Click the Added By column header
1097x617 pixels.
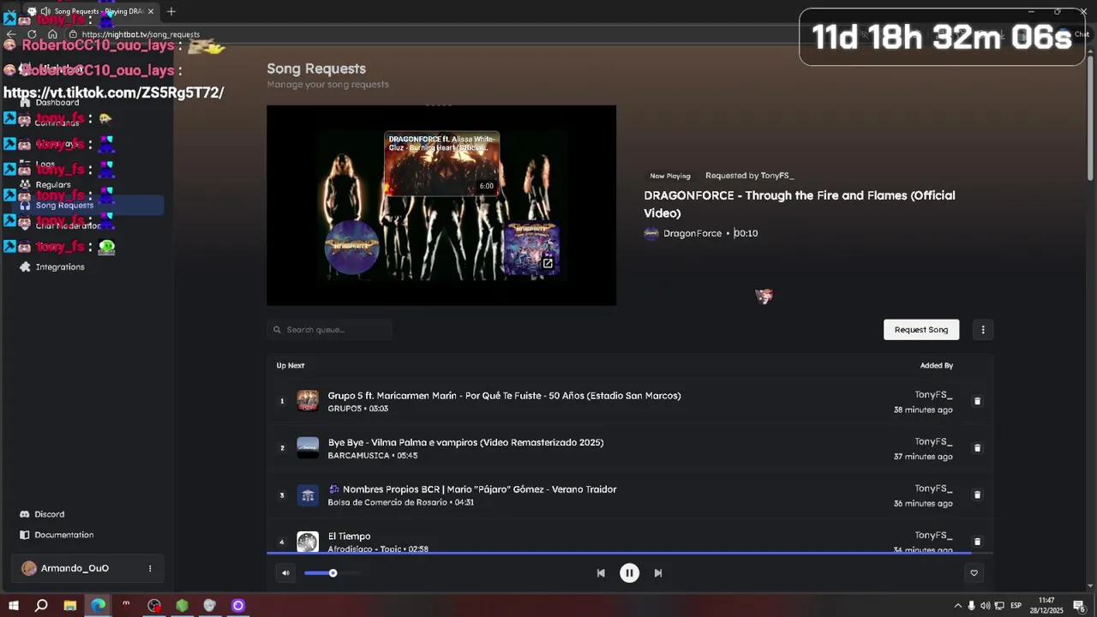pos(937,366)
